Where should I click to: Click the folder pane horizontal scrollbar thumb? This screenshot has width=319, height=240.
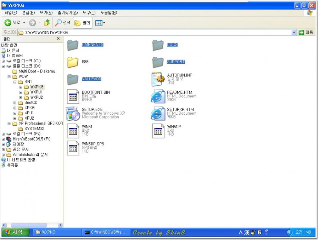29,225
